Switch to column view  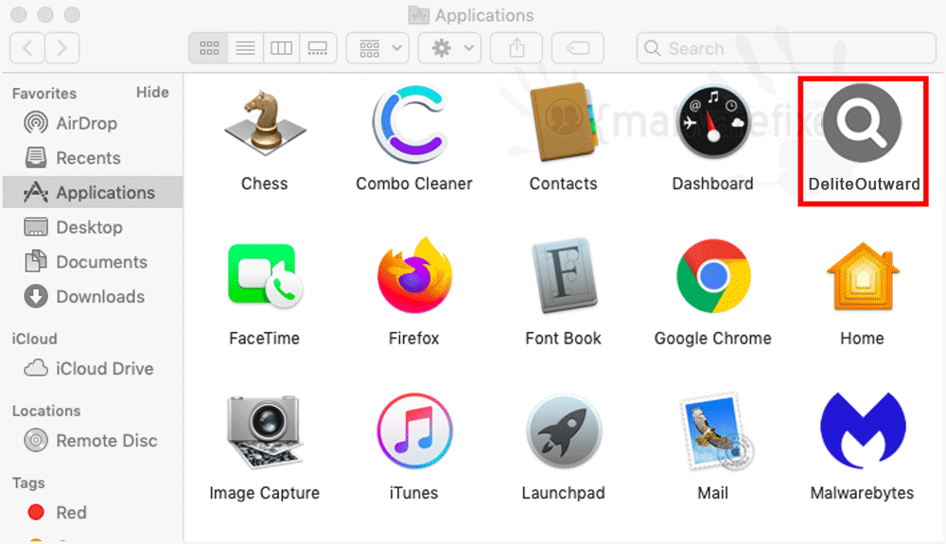click(281, 47)
